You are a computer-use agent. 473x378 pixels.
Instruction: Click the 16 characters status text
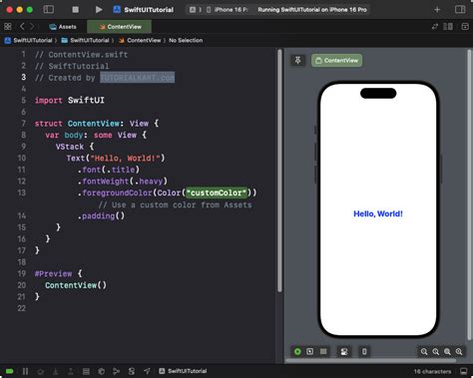click(432, 371)
